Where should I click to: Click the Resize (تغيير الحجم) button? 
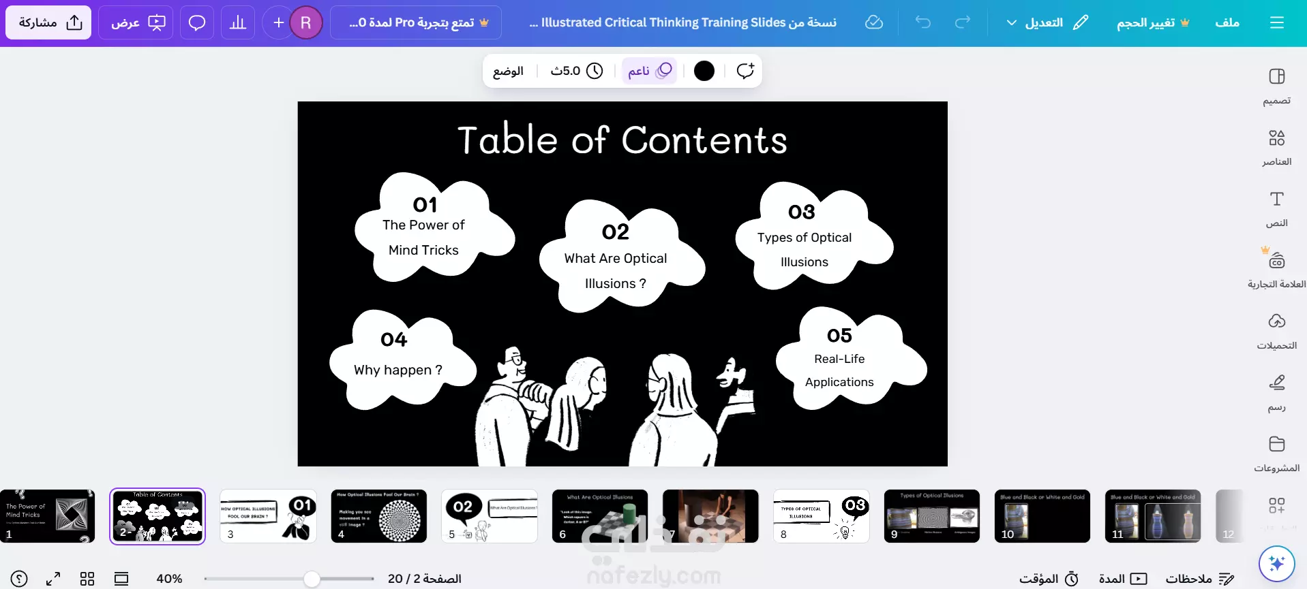[x=1152, y=22]
